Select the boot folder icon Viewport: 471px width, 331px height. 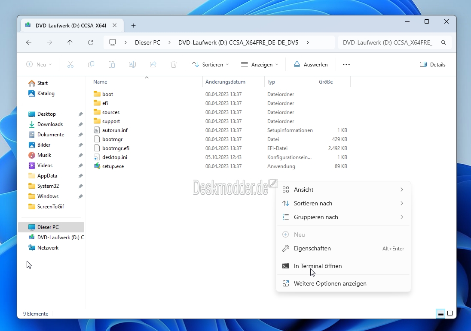(x=97, y=94)
